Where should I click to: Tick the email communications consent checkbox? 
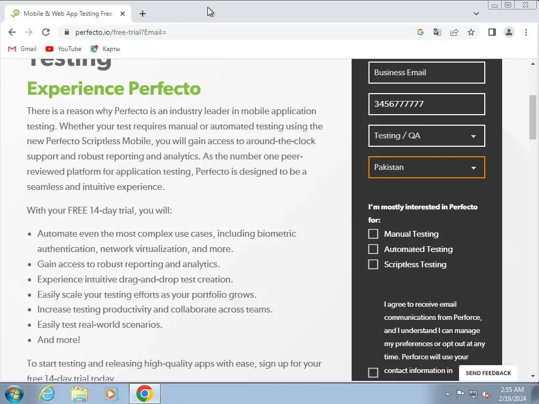click(x=373, y=372)
